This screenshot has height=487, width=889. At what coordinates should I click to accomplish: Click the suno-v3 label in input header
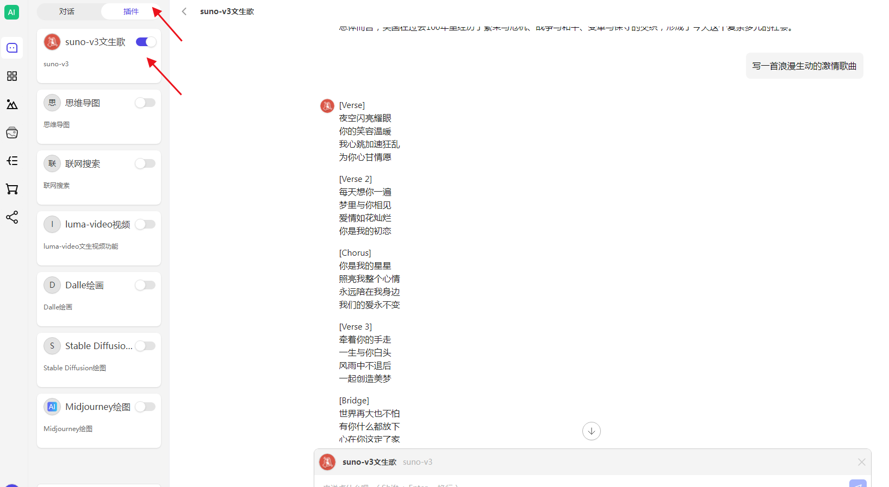[x=418, y=462]
